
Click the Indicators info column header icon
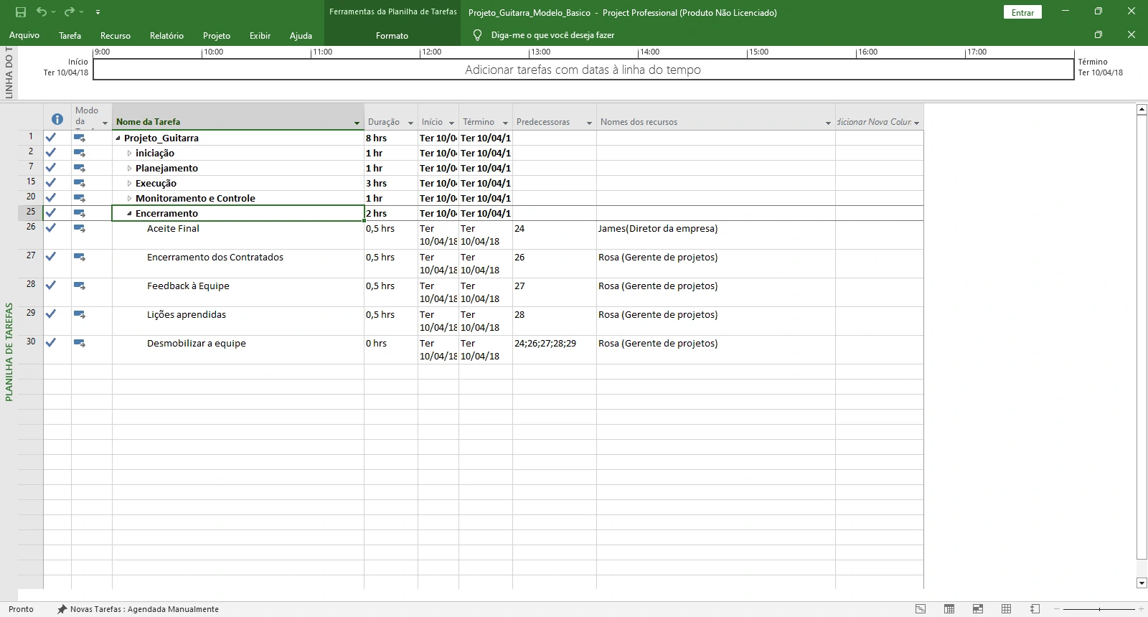point(57,119)
